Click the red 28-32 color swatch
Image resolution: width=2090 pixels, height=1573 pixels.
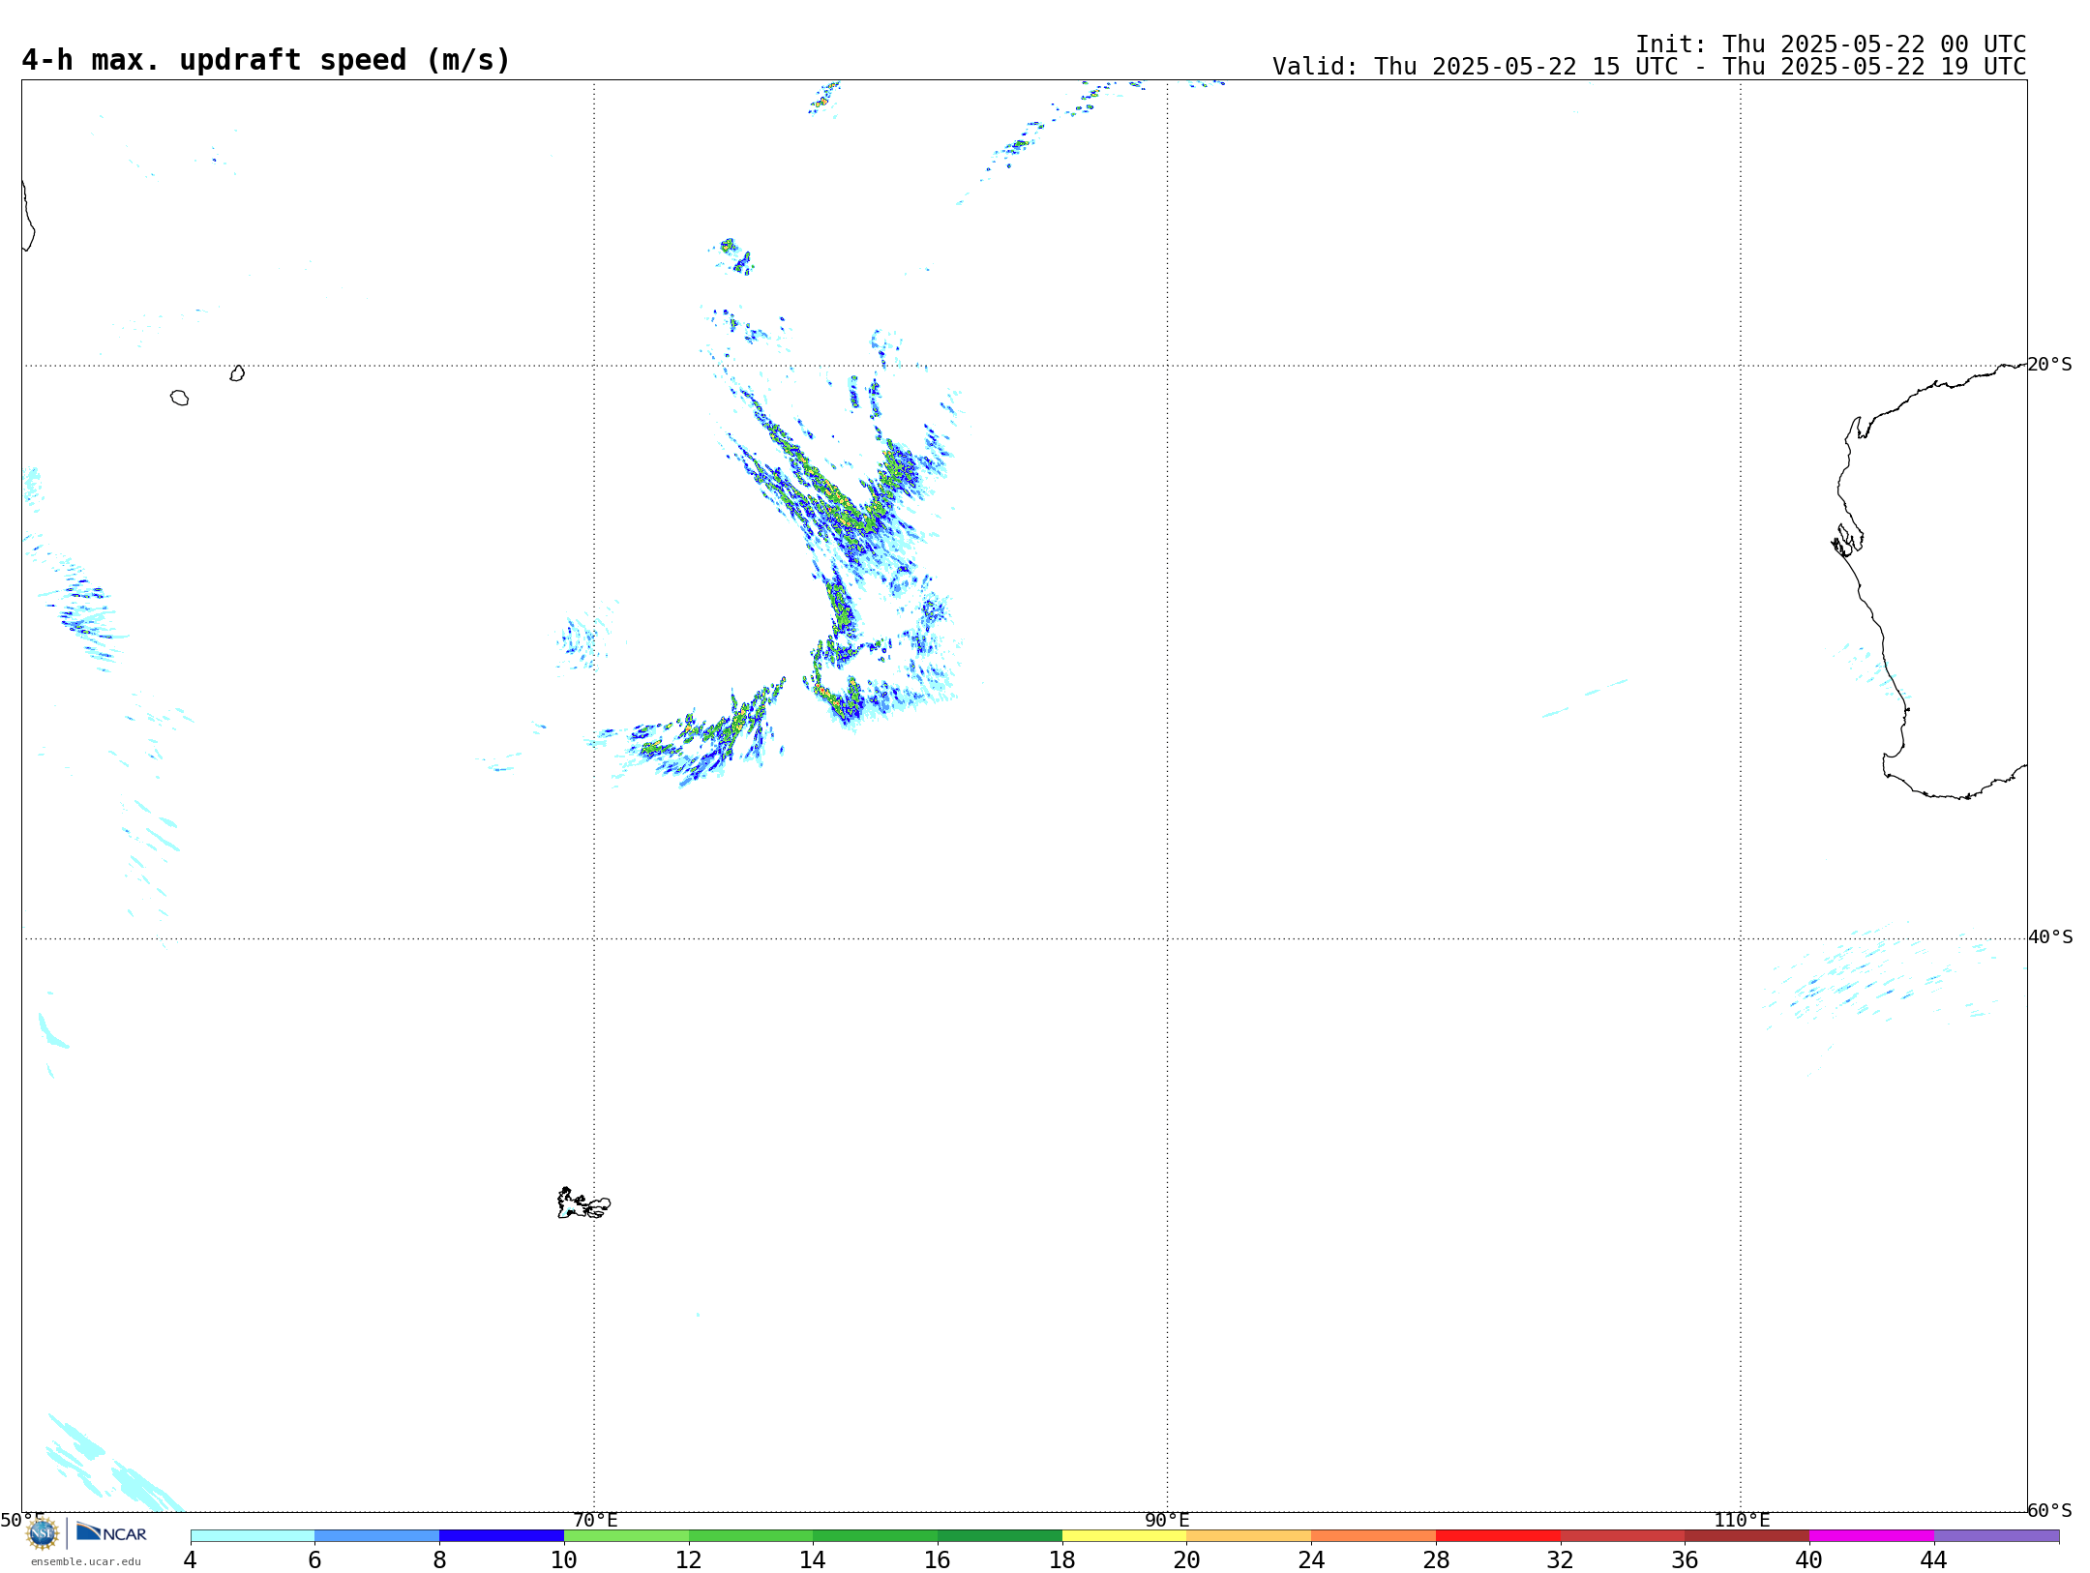[x=1498, y=1535]
